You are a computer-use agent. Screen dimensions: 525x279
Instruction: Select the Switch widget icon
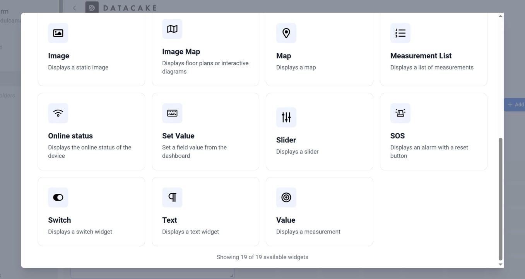pyautogui.click(x=58, y=197)
